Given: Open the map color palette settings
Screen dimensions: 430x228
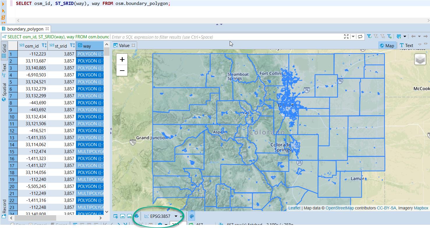Looking at the screenshot, I should (x=192, y=216).
